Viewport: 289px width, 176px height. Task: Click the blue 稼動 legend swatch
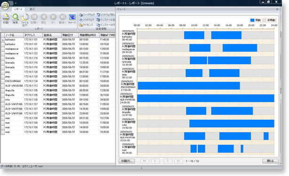(x=252, y=20)
